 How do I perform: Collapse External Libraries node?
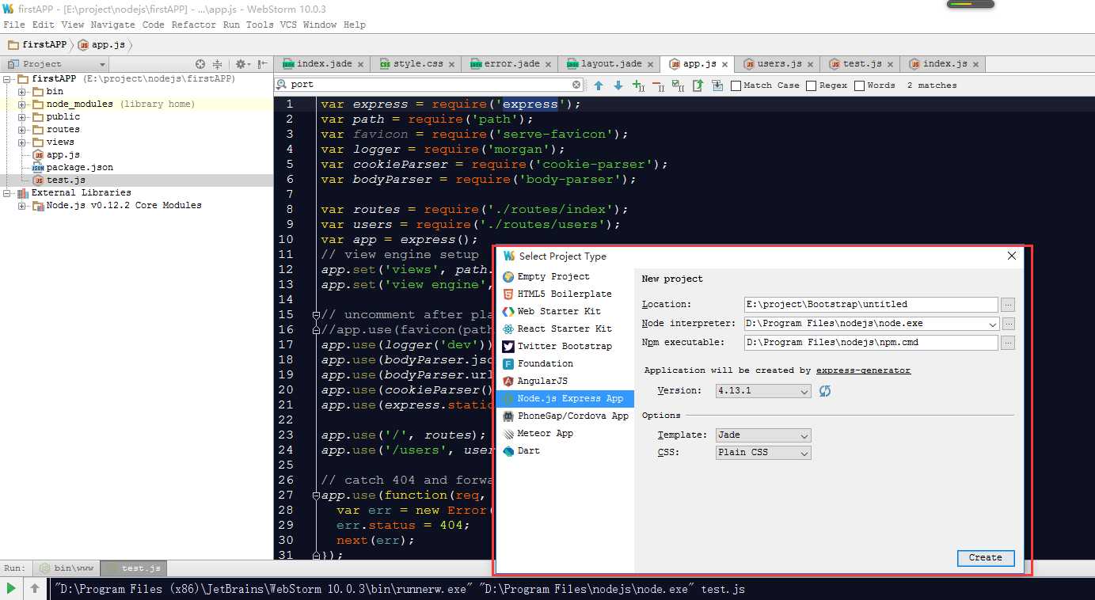click(x=7, y=193)
